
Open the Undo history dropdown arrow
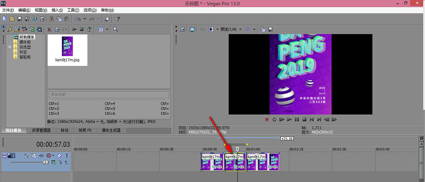[x=85, y=19]
